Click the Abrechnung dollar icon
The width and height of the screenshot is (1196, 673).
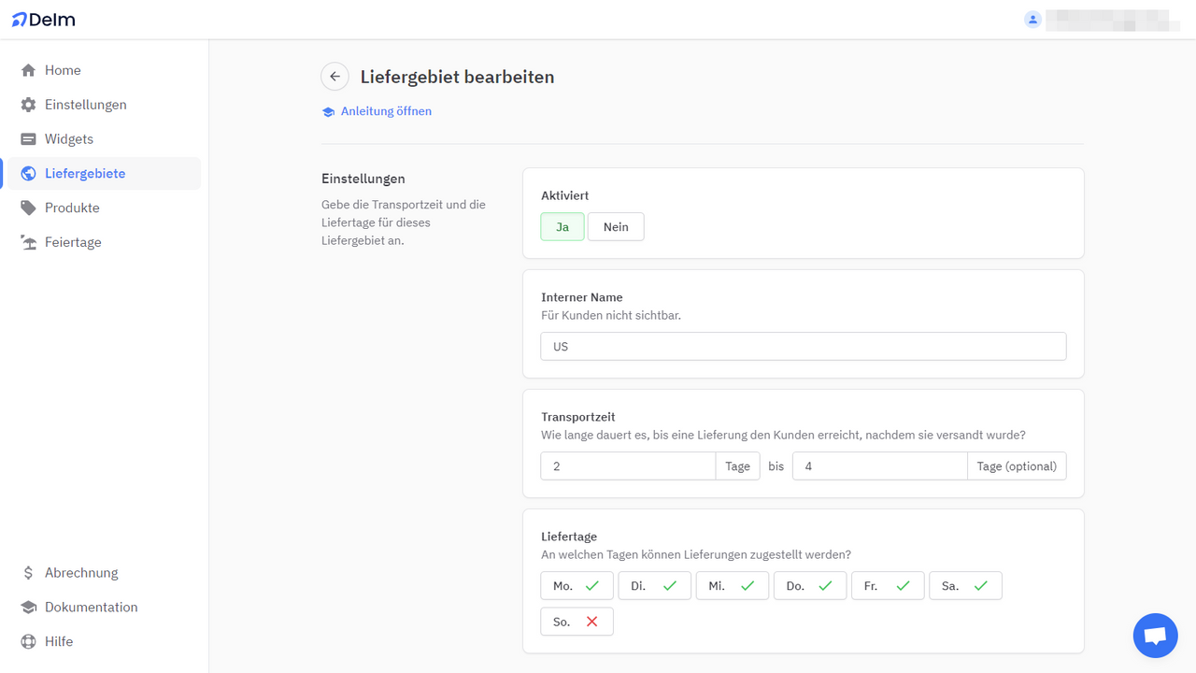(x=28, y=573)
